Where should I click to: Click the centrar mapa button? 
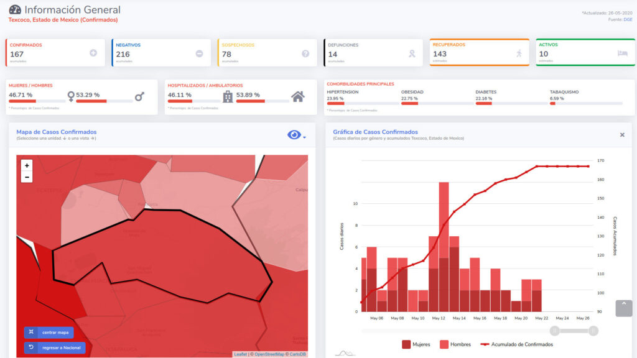pyautogui.click(x=49, y=333)
